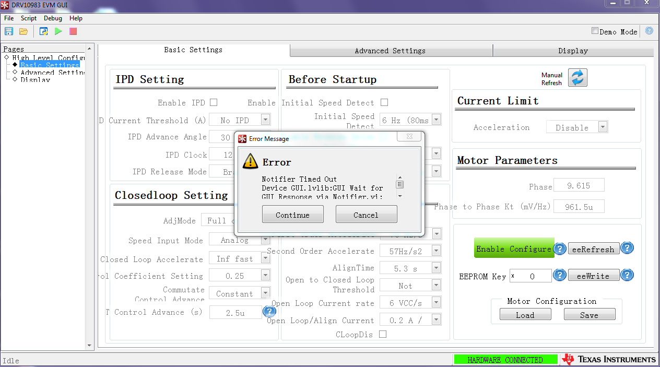Click the Texas Instruments logo
Image resolution: width=660 pixels, height=367 pixels.
coord(609,359)
